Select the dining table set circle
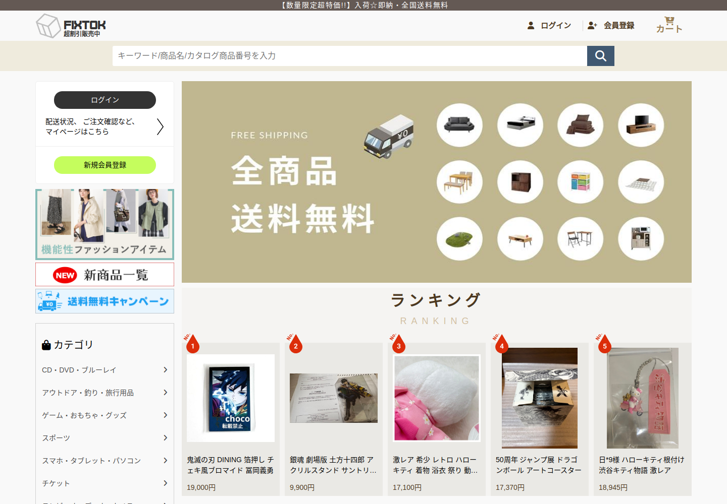This screenshot has width=727, height=504. [x=459, y=182]
